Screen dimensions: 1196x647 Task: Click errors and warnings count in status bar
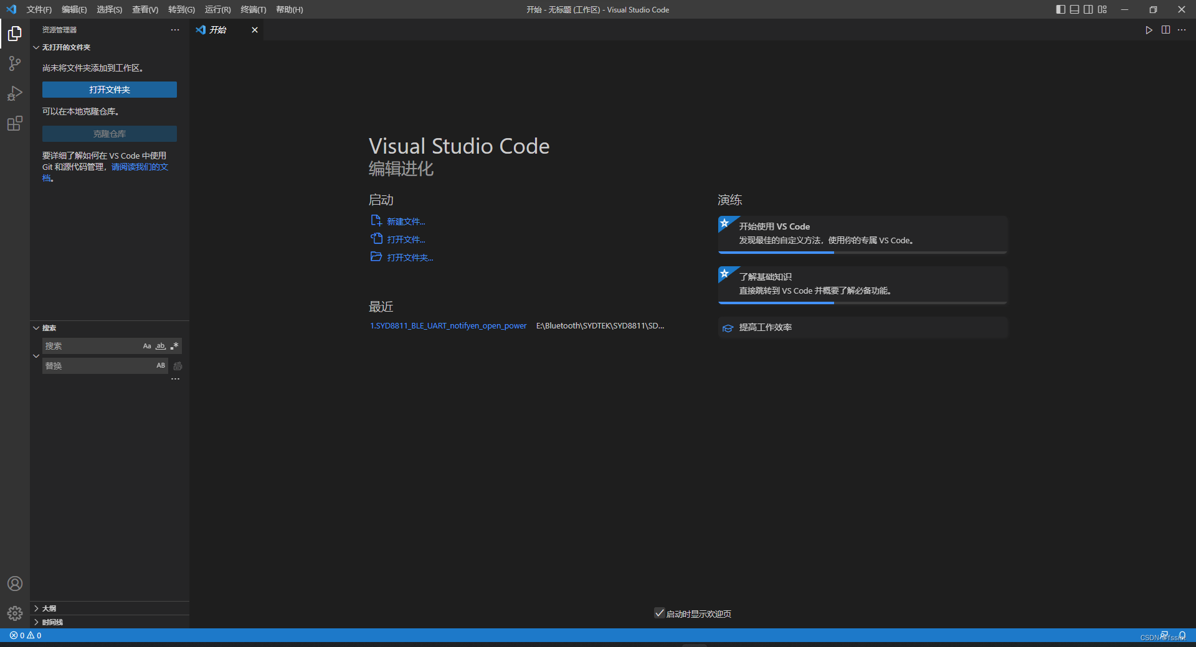click(x=26, y=635)
